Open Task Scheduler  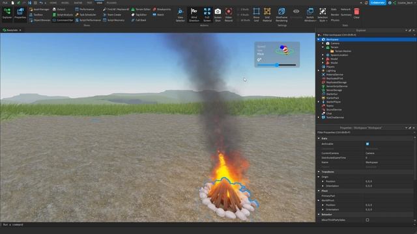coord(85,14)
